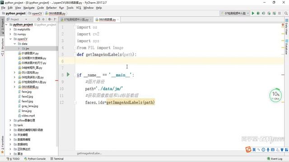Image resolution: width=289 pixels, height=162 pixels.
Task: Close the 08 file editor tab
Action: click(x=118, y=19)
